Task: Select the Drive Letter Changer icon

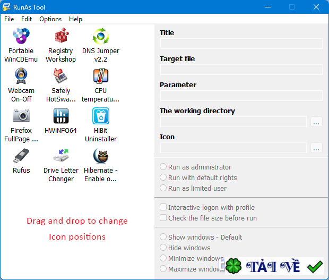Action: coord(61,156)
